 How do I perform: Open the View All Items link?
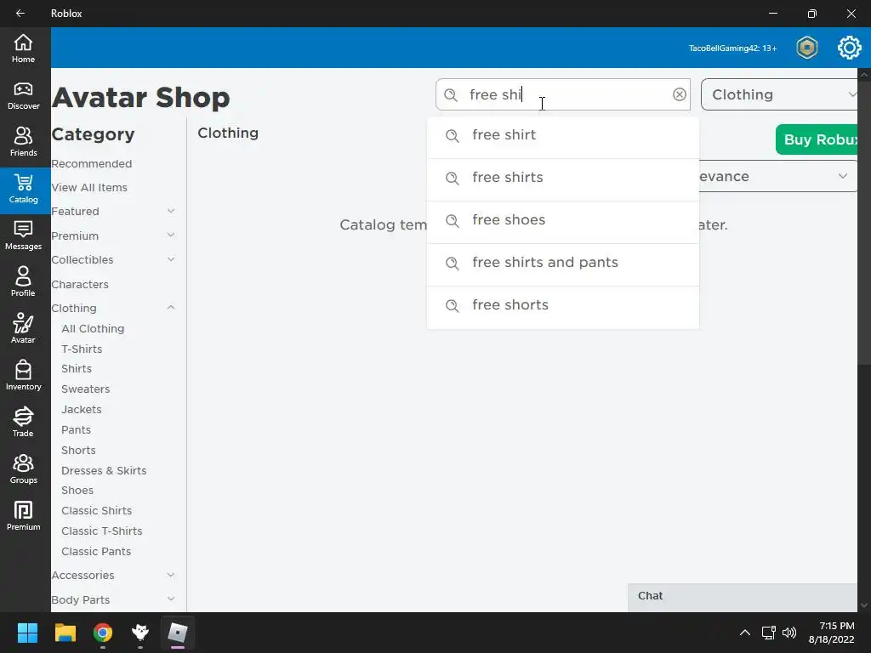coord(89,188)
